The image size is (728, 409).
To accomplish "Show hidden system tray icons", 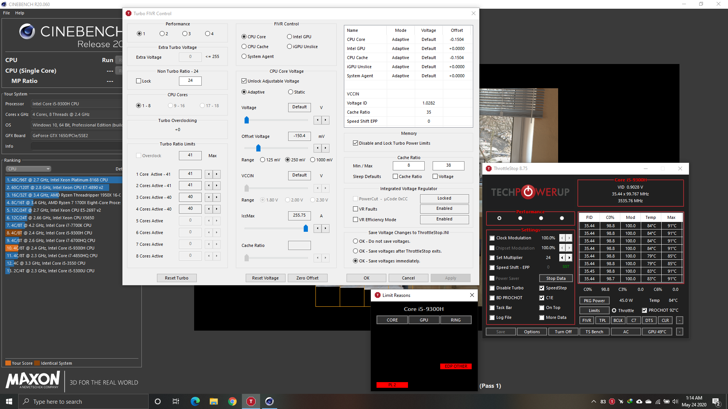I will [x=593, y=401].
